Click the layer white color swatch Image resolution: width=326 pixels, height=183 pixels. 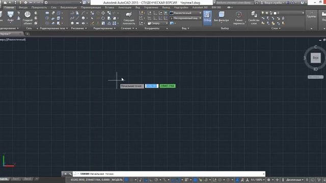275,13
